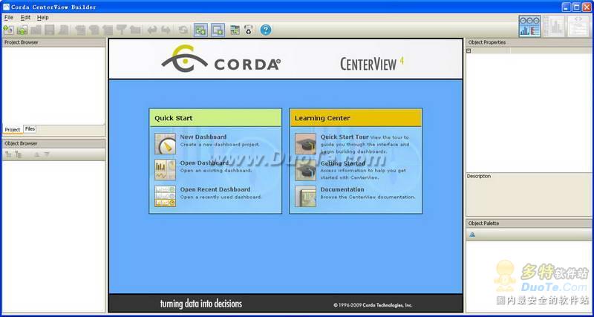Click the first Object Browser tree icon

tap(8, 154)
